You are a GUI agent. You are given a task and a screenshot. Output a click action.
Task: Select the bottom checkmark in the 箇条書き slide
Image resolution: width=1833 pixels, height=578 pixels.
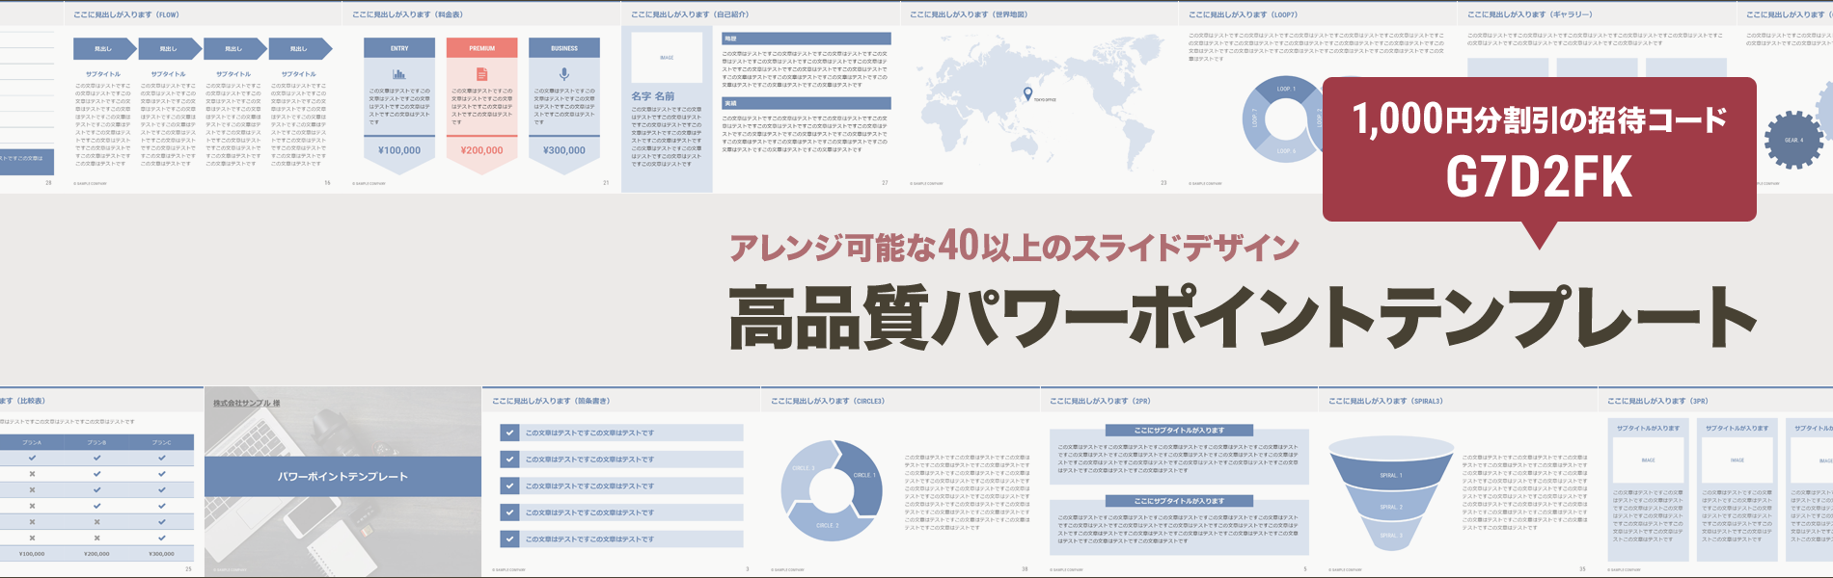(x=510, y=539)
